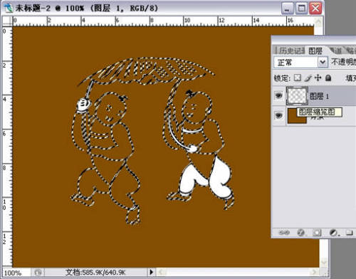Select the 图层 tab
This screenshot has height=279, width=356.
[315, 51]
